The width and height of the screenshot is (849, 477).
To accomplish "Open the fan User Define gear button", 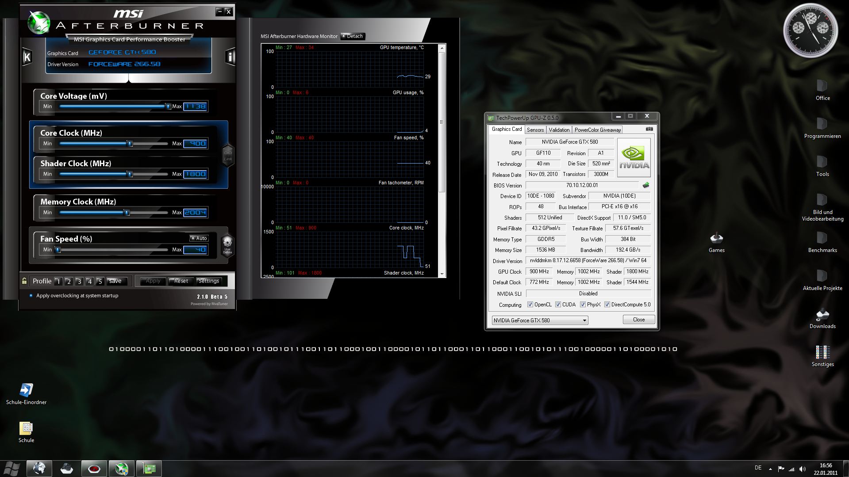I will (x=227, y=245).
